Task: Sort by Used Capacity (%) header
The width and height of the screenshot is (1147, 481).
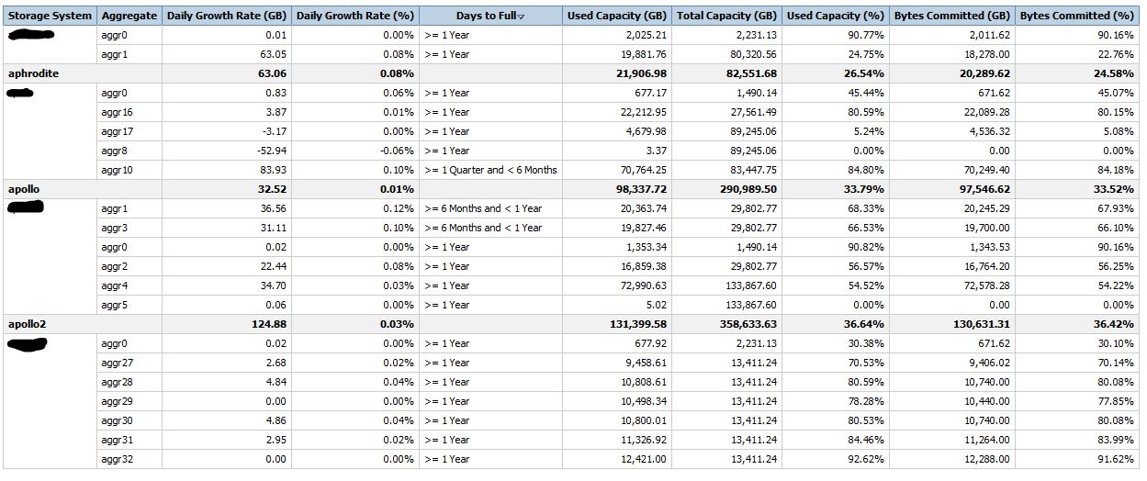Action: (x=835, y=16)
